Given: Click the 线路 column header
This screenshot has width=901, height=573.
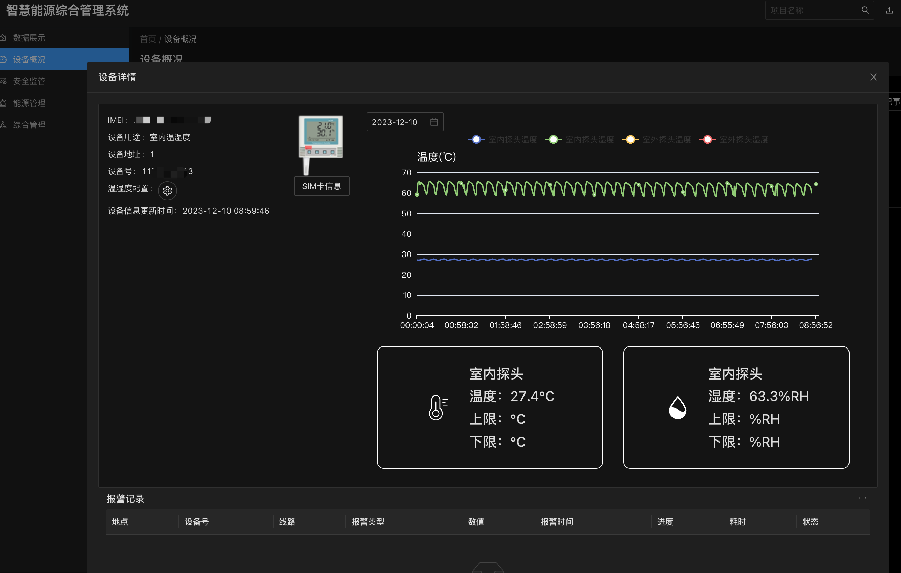Looking at the screenshot, I should [287, 522].
